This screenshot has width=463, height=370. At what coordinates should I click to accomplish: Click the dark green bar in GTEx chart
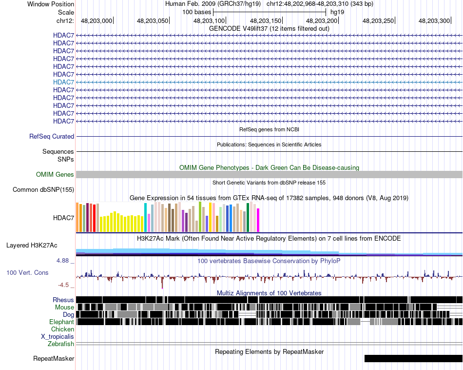click(248, 217)
